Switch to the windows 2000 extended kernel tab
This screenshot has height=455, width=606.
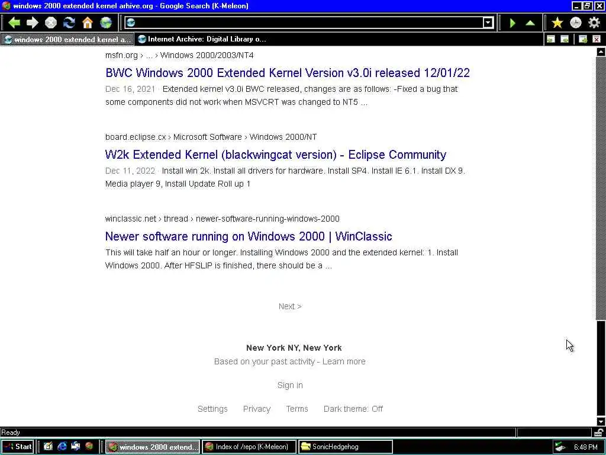coord(67,39)
